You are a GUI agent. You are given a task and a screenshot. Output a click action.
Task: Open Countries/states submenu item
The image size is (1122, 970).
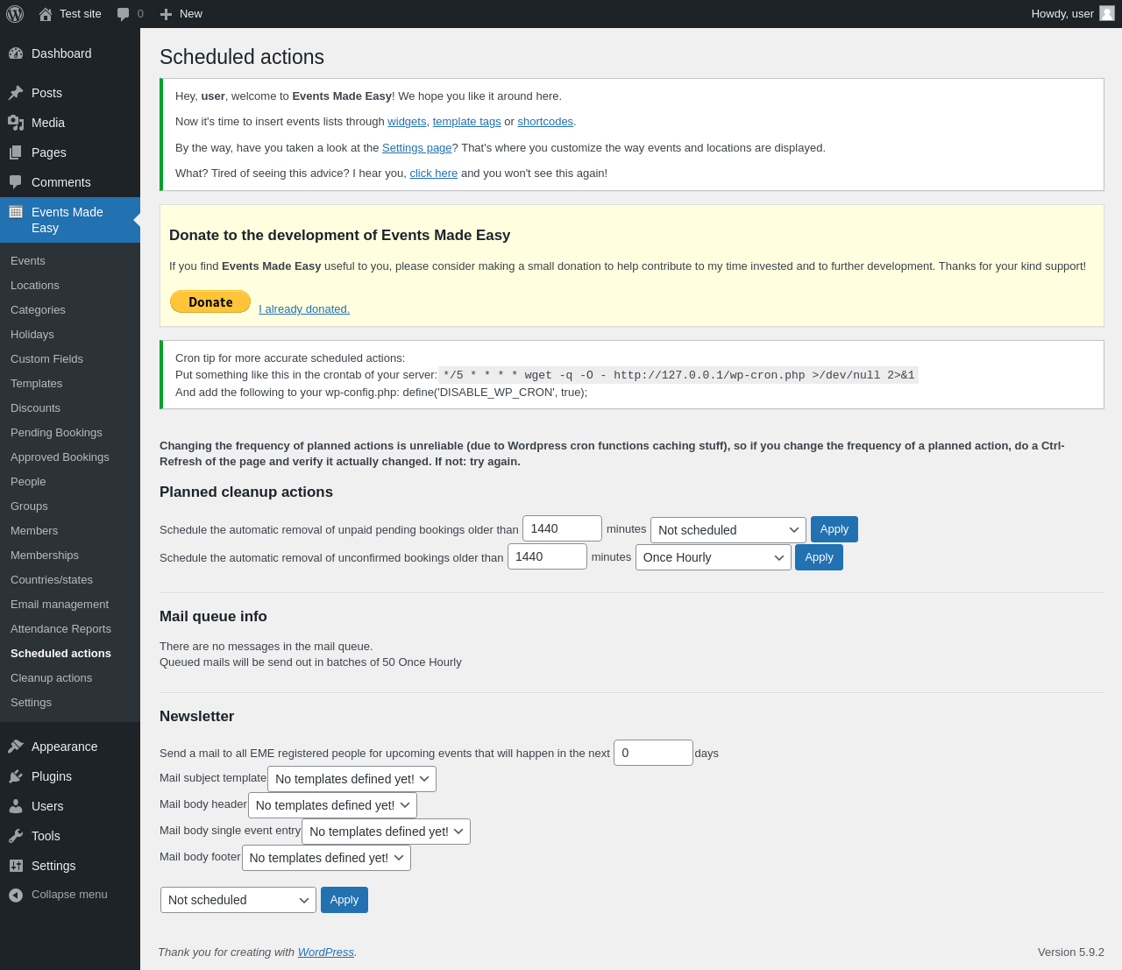point(52,580)
